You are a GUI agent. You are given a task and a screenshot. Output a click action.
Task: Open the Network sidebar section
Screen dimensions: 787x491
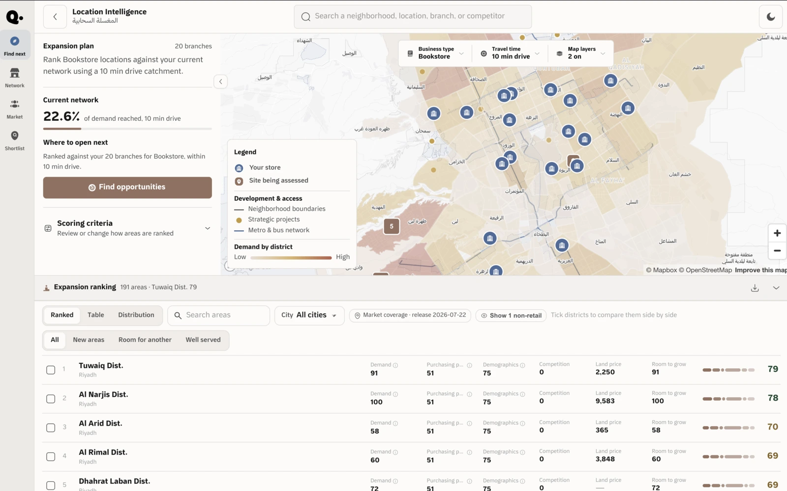pos(15,78)
